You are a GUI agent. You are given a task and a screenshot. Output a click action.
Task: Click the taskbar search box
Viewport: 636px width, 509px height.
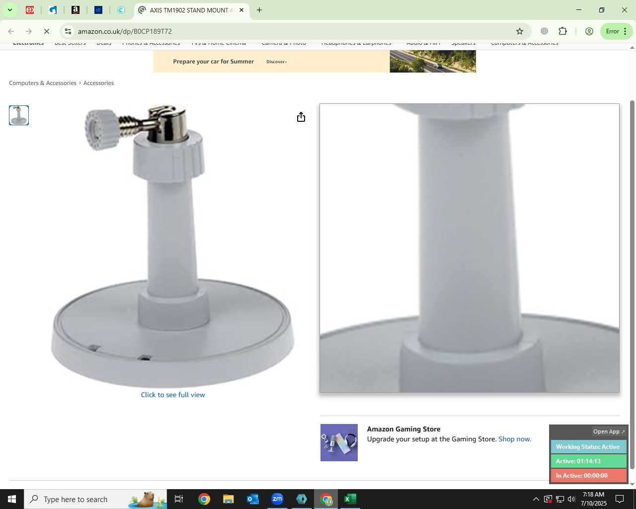tap(95, 499)
